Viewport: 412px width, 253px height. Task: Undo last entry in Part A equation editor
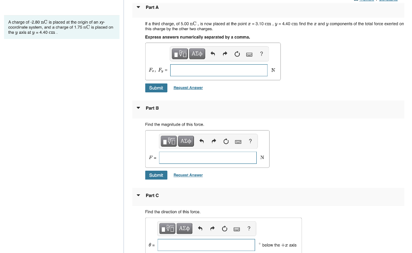tap(213, 53)
